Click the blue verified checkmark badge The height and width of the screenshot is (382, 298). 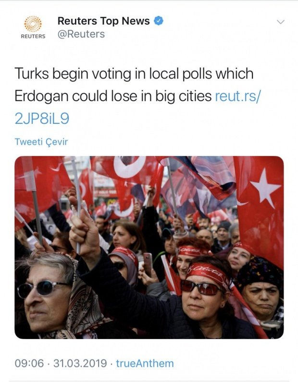pos(158,21)
